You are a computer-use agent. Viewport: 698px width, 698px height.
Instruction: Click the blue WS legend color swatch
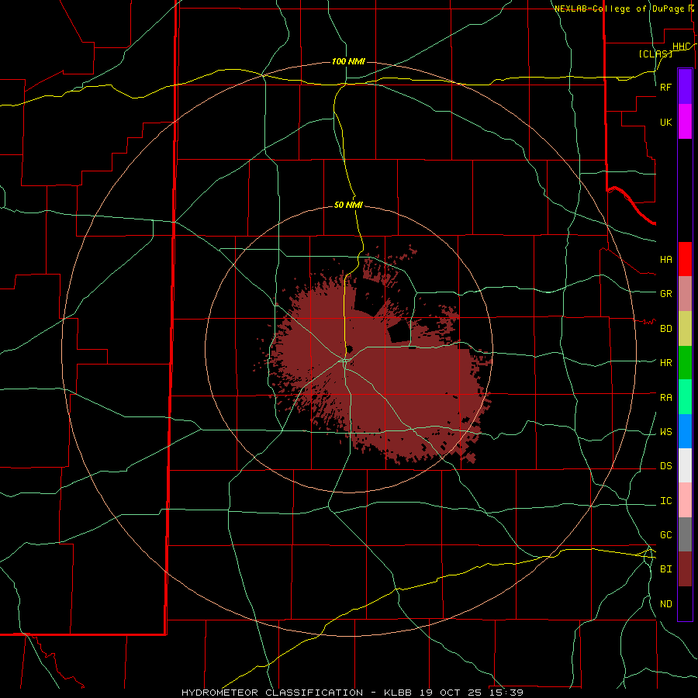click(685, 431)
